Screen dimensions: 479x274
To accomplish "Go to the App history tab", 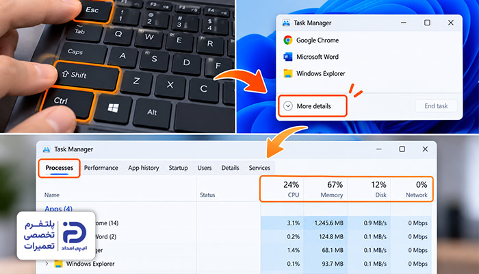I will 144,168.
